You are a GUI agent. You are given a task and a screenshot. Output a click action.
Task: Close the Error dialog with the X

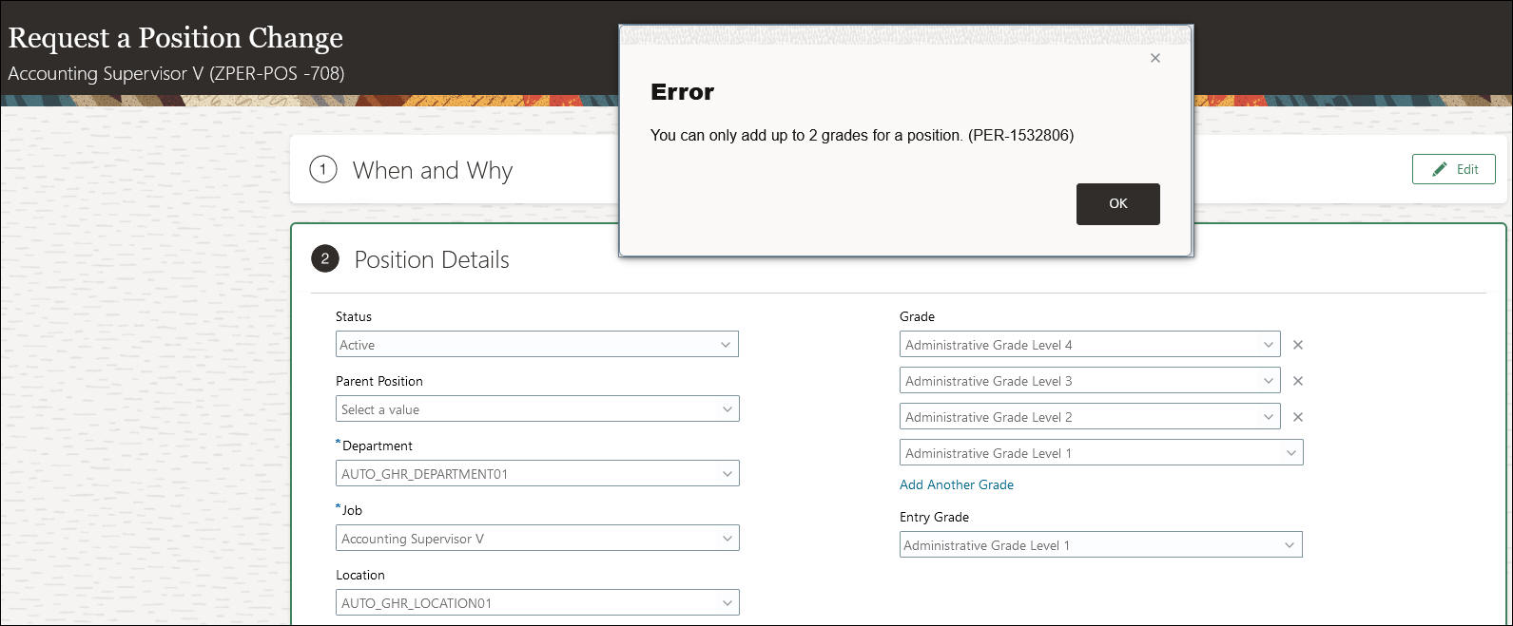coord(1154,58)
